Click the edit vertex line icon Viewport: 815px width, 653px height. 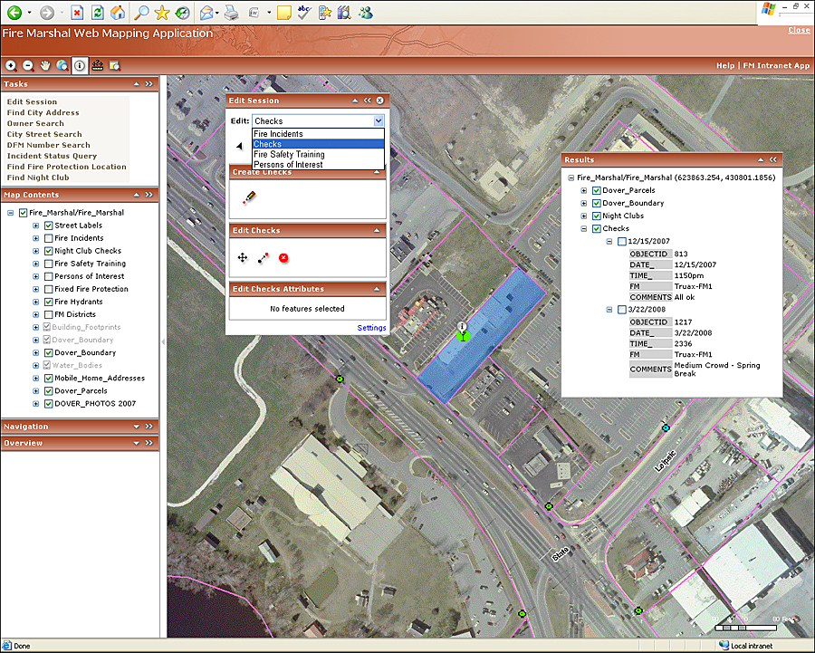click(263, 258)
